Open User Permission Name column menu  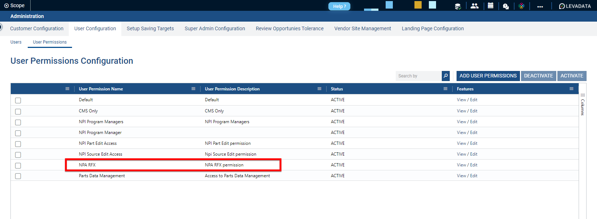point(193,89)
